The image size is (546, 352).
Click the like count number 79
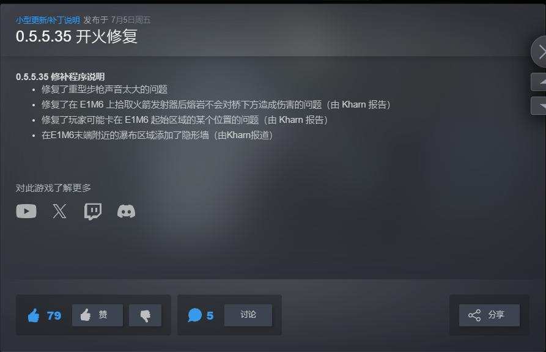54,316
